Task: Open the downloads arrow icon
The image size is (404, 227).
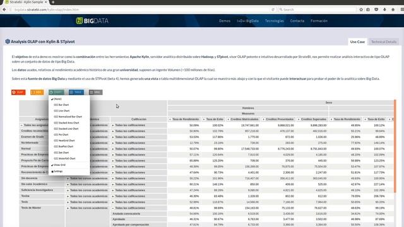Action: (384, 9)
